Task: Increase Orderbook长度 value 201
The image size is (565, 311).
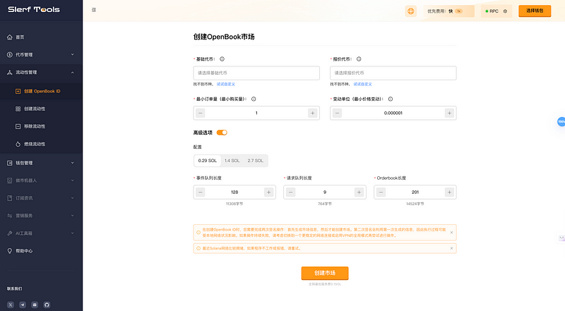Action: [x=449, y=193]
